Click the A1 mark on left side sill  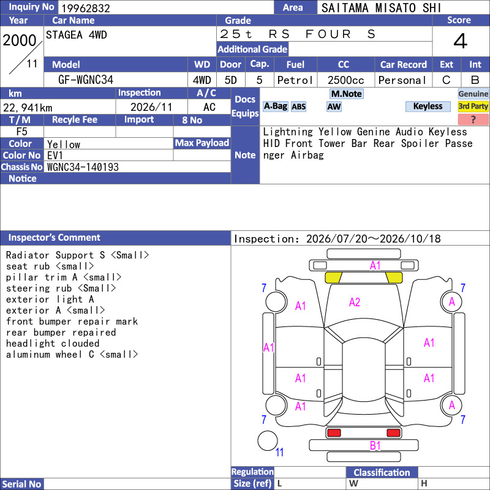point(268,347)
